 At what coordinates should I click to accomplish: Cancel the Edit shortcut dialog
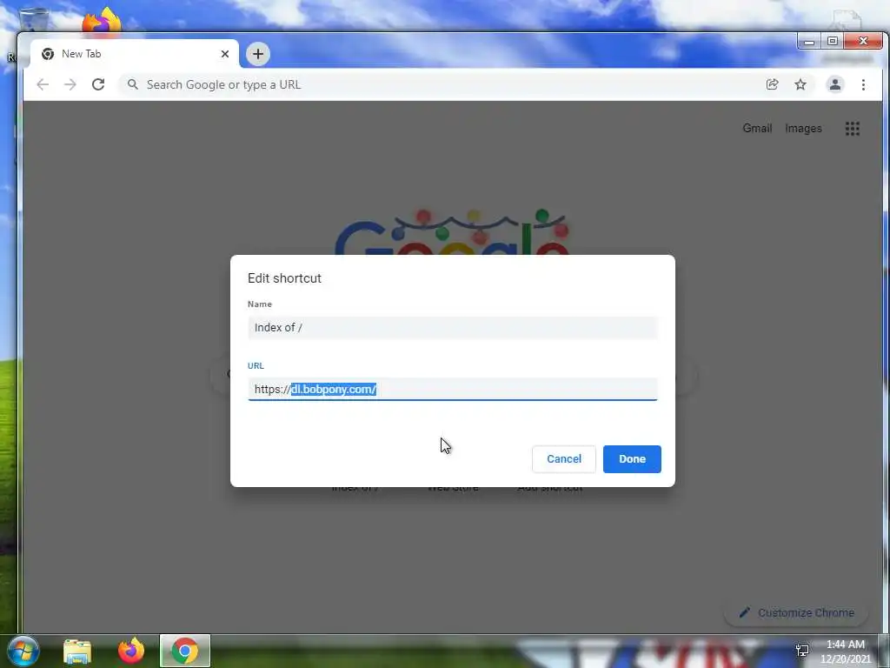coord(563,459)
